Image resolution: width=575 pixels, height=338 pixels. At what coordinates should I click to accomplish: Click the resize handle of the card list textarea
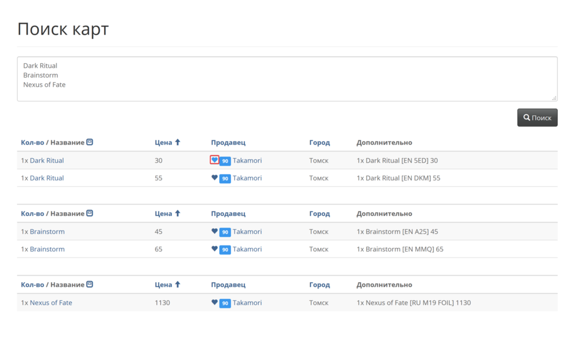[x=554, y=98]
